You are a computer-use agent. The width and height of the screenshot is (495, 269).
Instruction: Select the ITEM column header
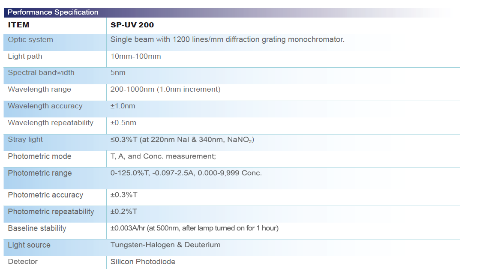click(17, 25)
